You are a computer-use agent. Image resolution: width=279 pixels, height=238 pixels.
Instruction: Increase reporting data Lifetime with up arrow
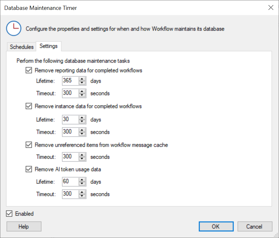tap(82, 79)
